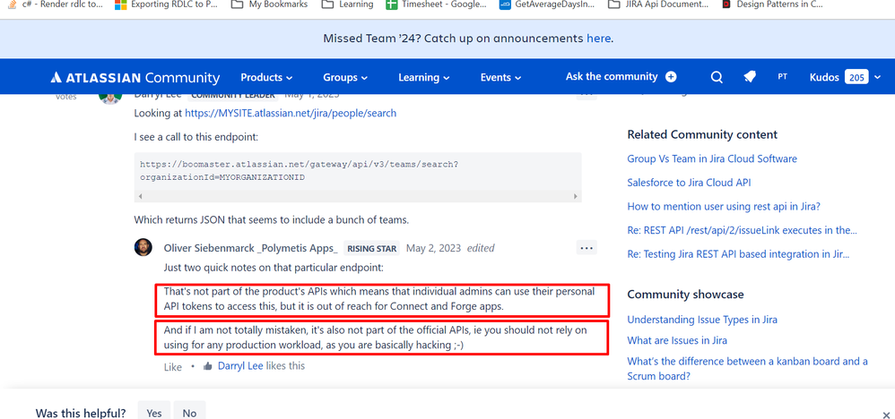
Task: Open Understanding Issue Types in Jira
Action: tap(702, 320)
